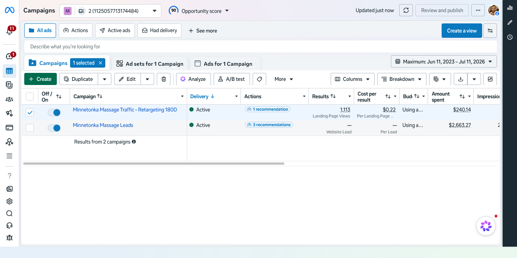Click the green Create button
Image resolution: width=517 pixels, height=258 pixels.
[x=41, y=79]
